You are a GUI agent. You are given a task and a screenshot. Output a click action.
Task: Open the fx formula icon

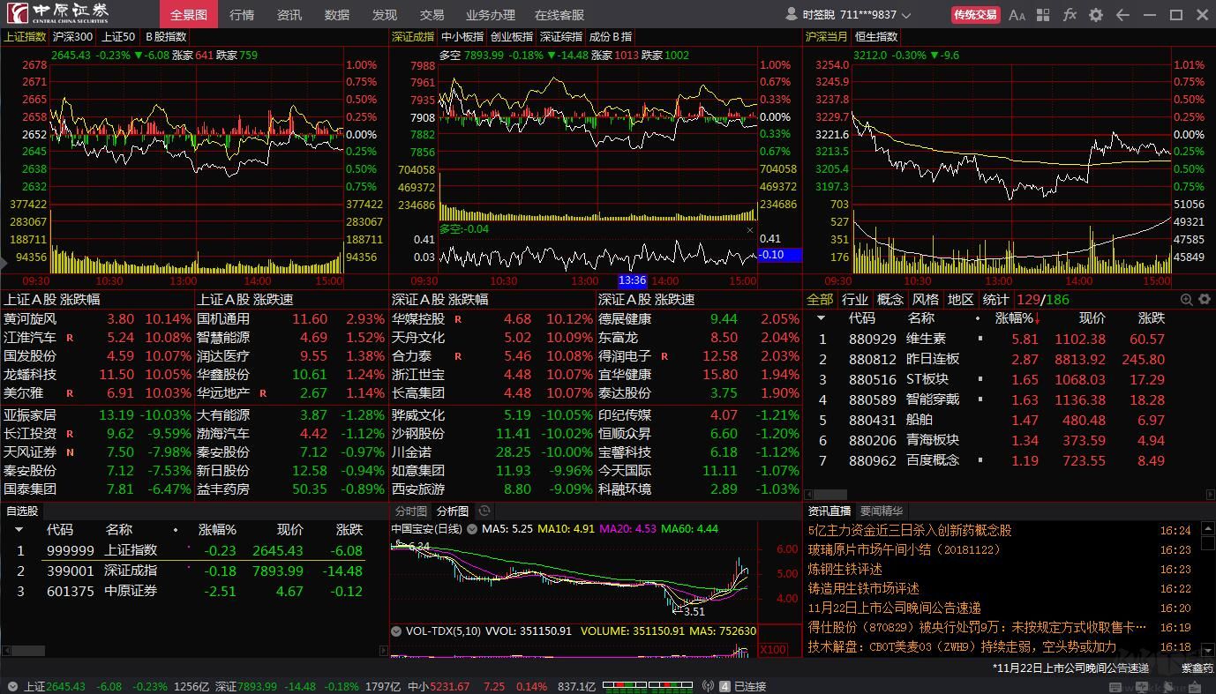pyautogui.click(x=1070, y=15)
